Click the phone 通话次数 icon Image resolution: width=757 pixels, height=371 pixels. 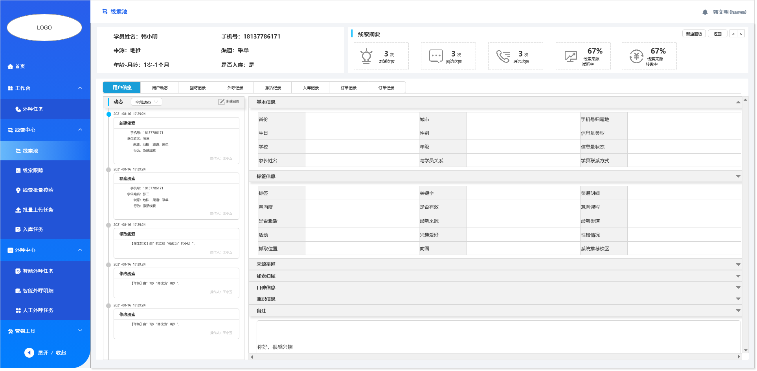pos(503,56)
